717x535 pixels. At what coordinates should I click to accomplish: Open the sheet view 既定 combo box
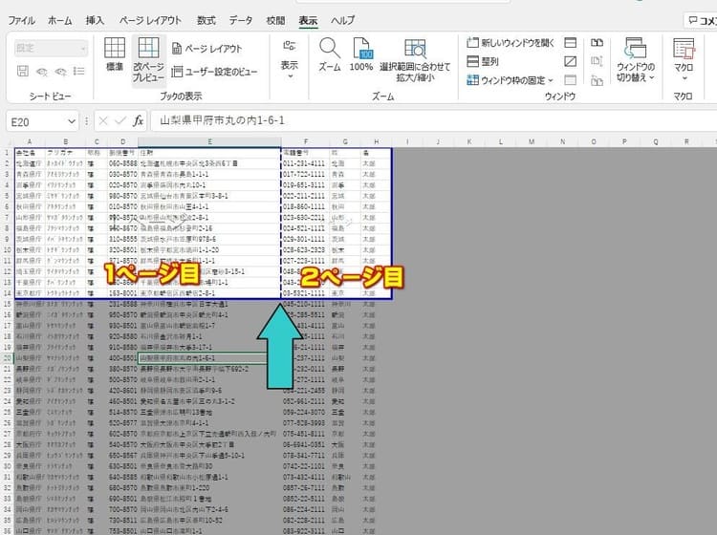tap(52, 48)
